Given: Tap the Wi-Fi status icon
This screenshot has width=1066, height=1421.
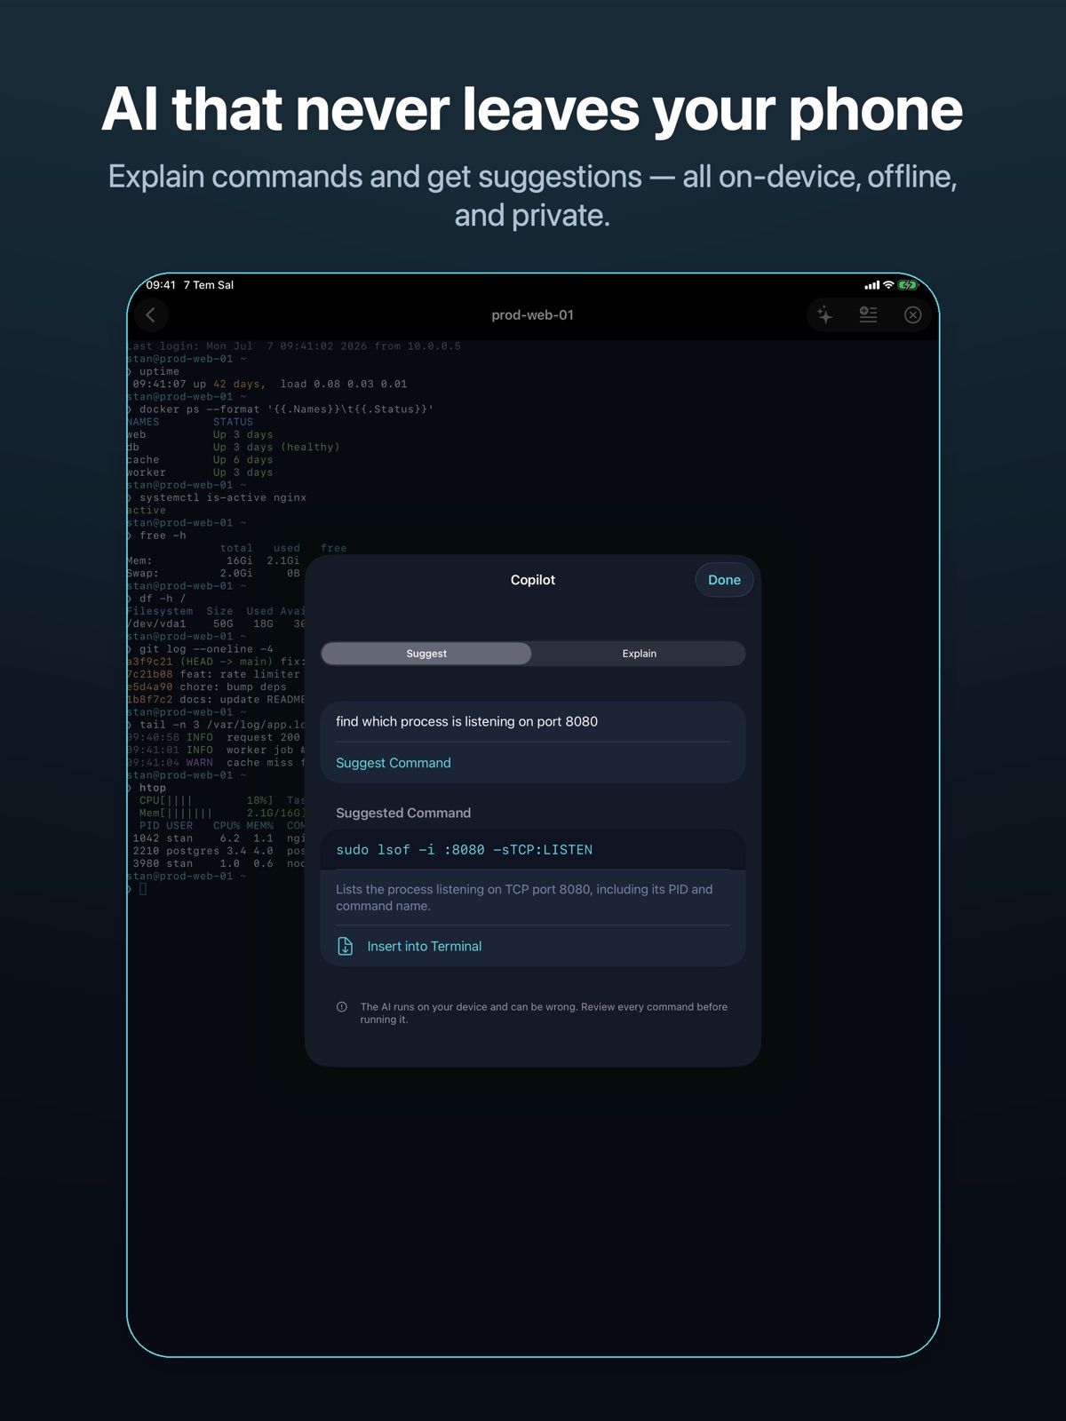Looking at the screenshot, I should pos(888,285).
